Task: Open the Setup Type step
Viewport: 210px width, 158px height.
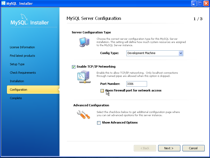Action: (x=17, y=64)
